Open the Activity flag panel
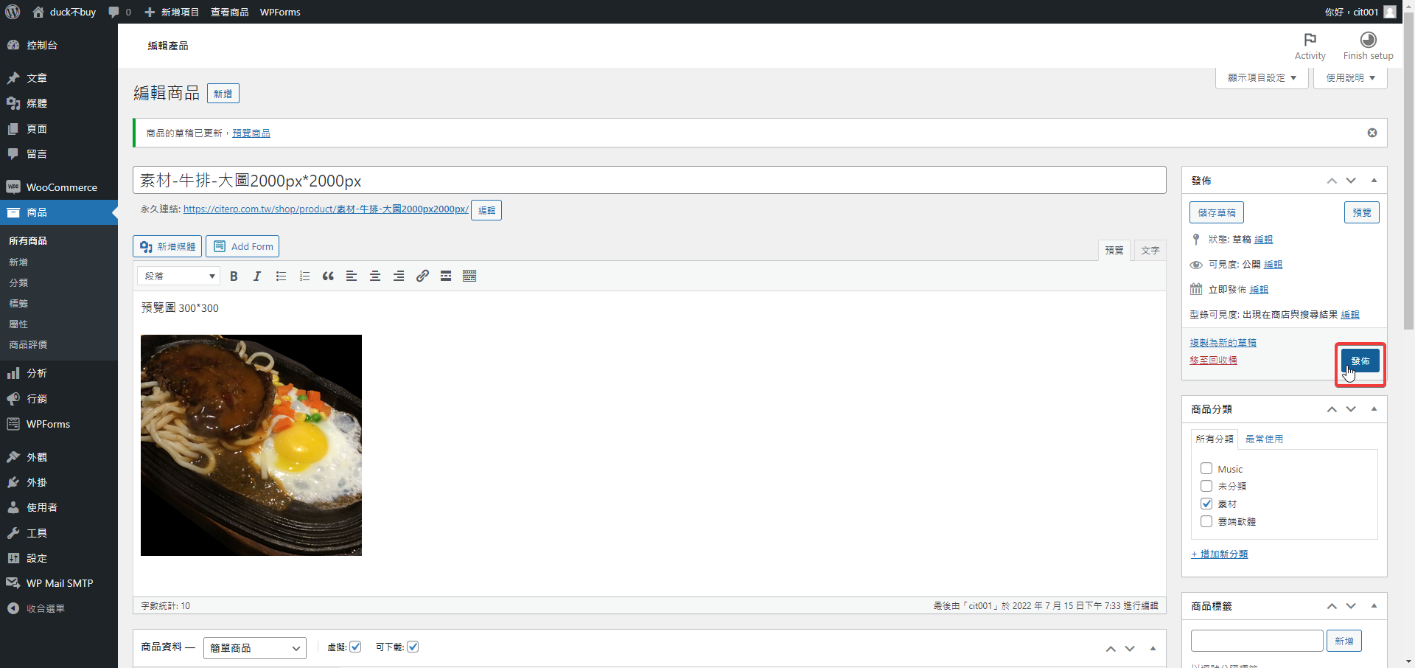The height and width of the screenshot is (668, 1415). click(1310, 46)
